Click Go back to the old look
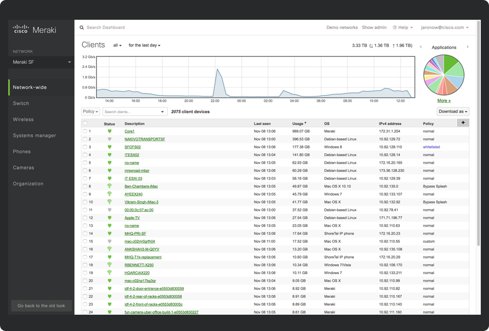This screenshot has width=489, height=331. [x=41, y=306]
